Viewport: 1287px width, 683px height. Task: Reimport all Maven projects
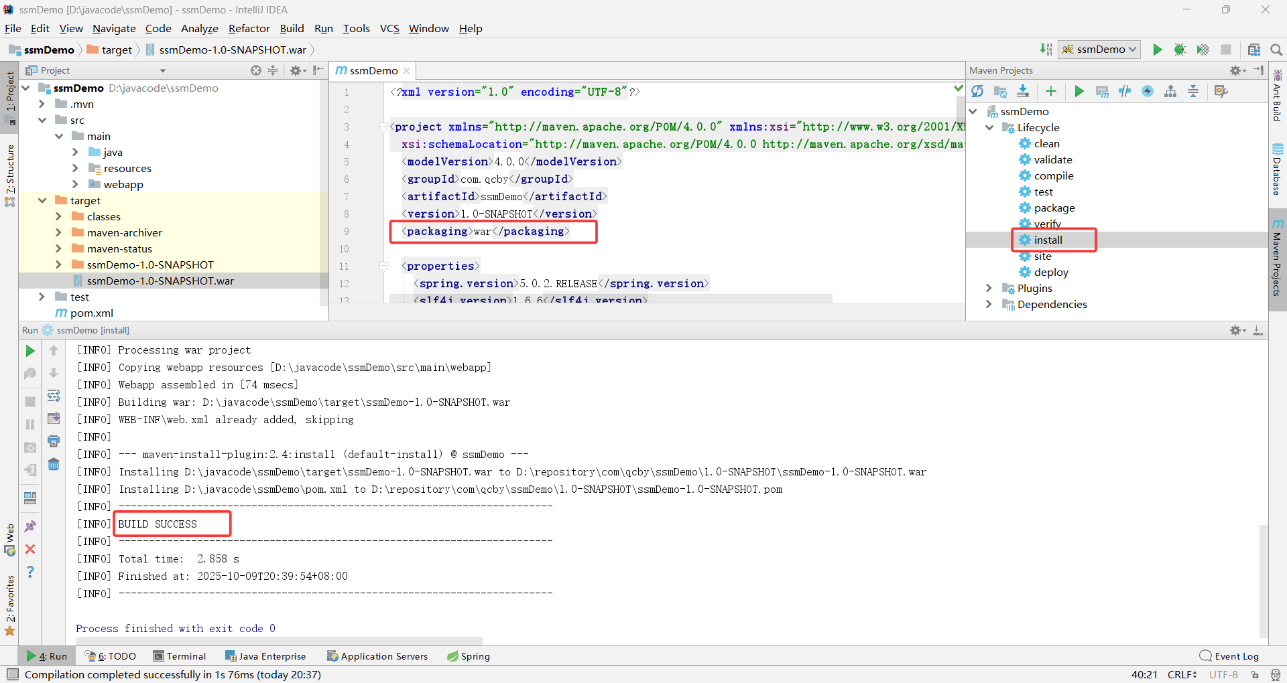coord(977,91)
